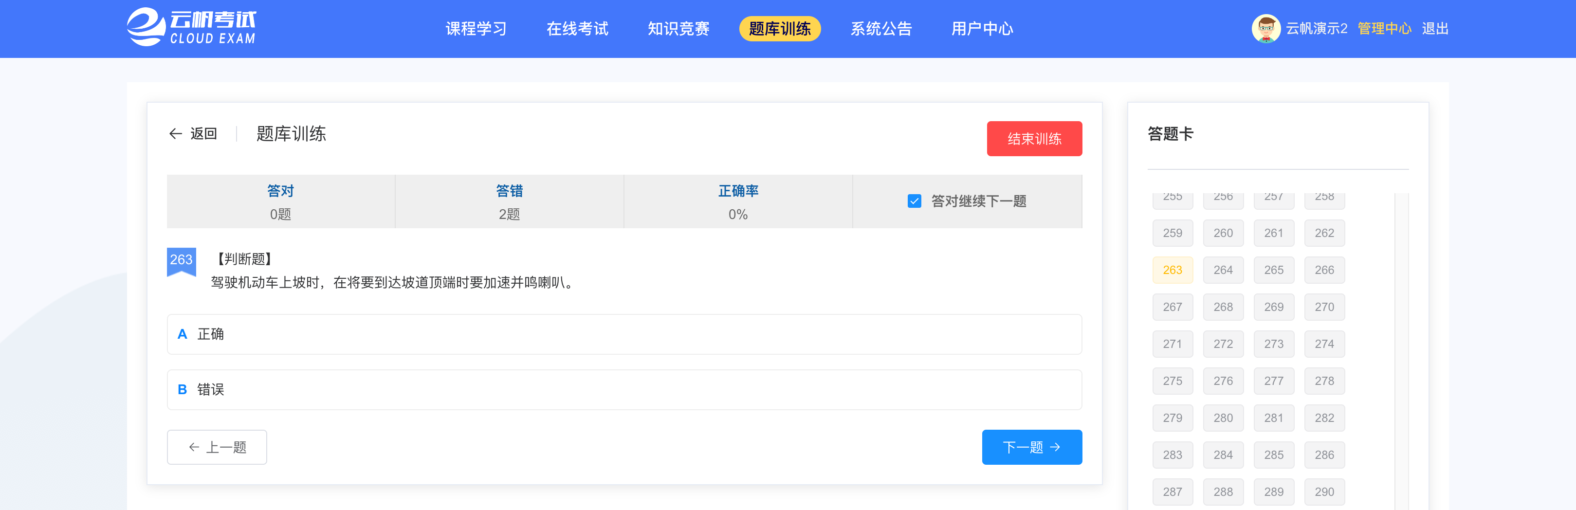Viewport: 1576px width, 510px height.
Task: Jump to question 268 in answer card
Action: (x=1223, y=307)
